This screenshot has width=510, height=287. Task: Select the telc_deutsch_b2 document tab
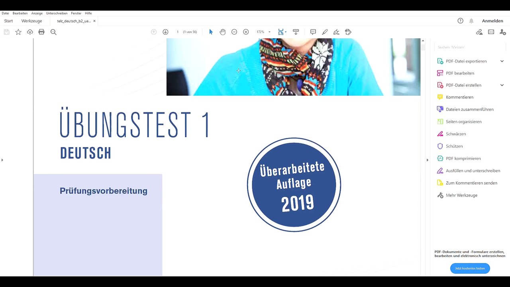(x=74, y=21)
